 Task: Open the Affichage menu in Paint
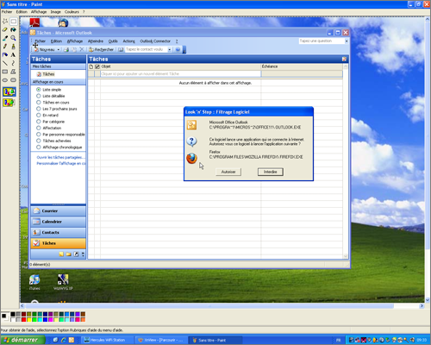click(39, 12)
